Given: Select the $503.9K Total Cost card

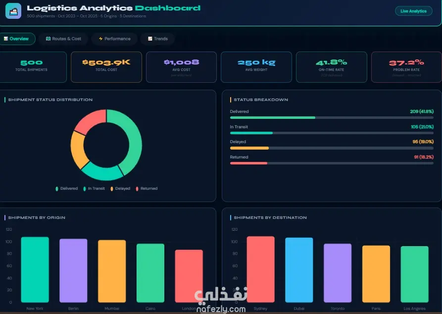Looking at the screenshot, I should pos(106,67).
